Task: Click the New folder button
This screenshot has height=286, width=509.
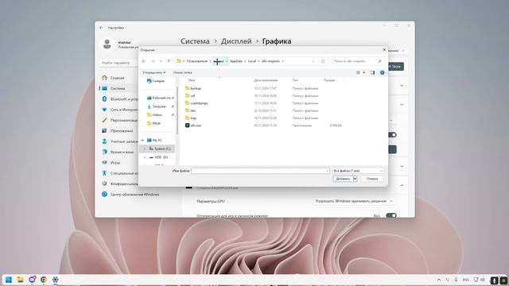Action: (183, 72)
